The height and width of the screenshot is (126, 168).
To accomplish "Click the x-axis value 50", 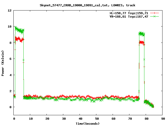I will click(97, 119).
